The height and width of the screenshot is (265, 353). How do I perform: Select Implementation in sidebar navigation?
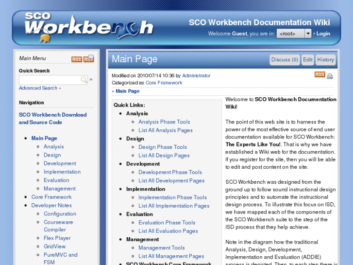[62, 172]
